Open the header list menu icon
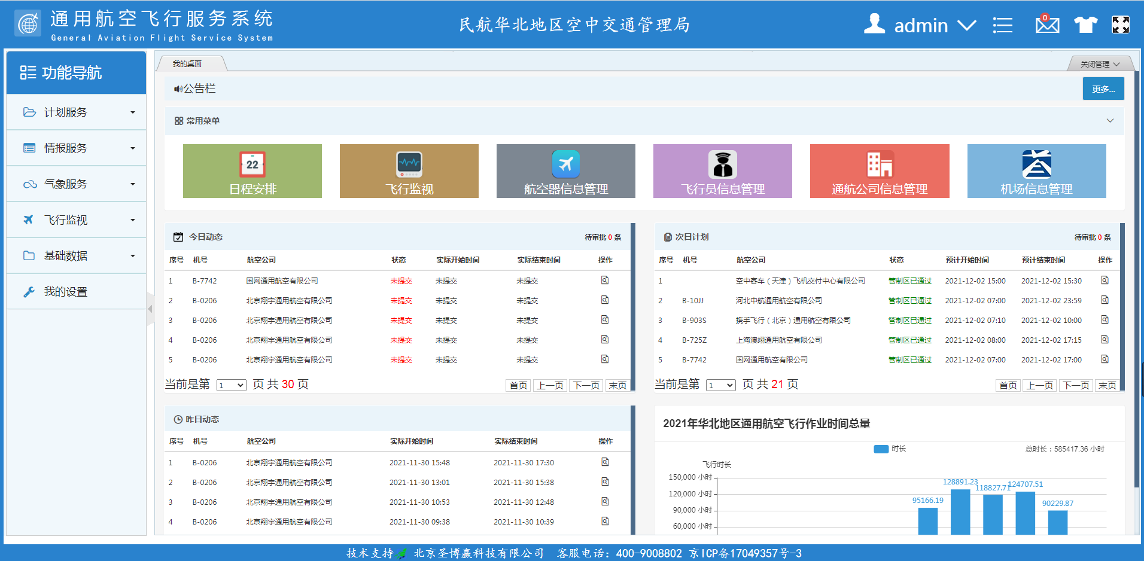Viewport: 1144px width, 561px height. click(x=1003, y=25)
